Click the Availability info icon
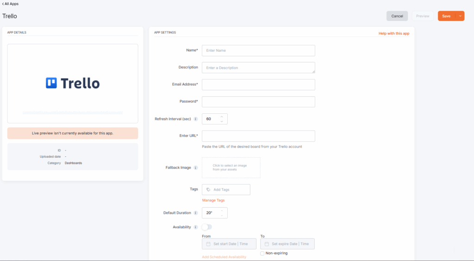 coord(195,227)
